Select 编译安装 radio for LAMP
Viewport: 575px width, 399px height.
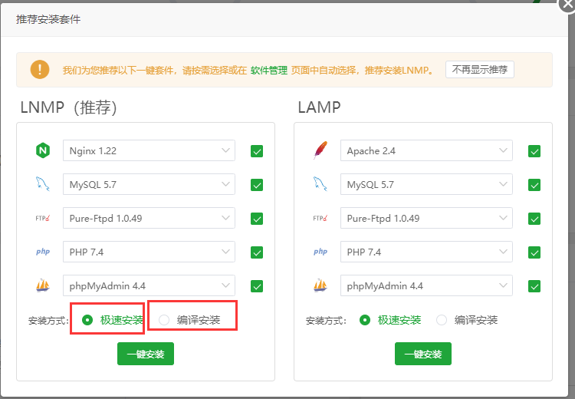(x=442, y=320)
